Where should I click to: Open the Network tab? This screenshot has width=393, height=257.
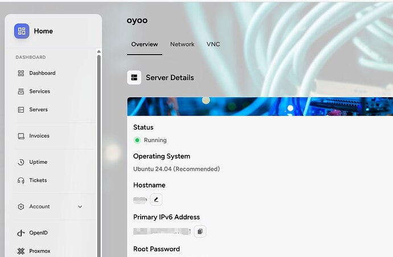pyautogui.click(x=182, y=44)
